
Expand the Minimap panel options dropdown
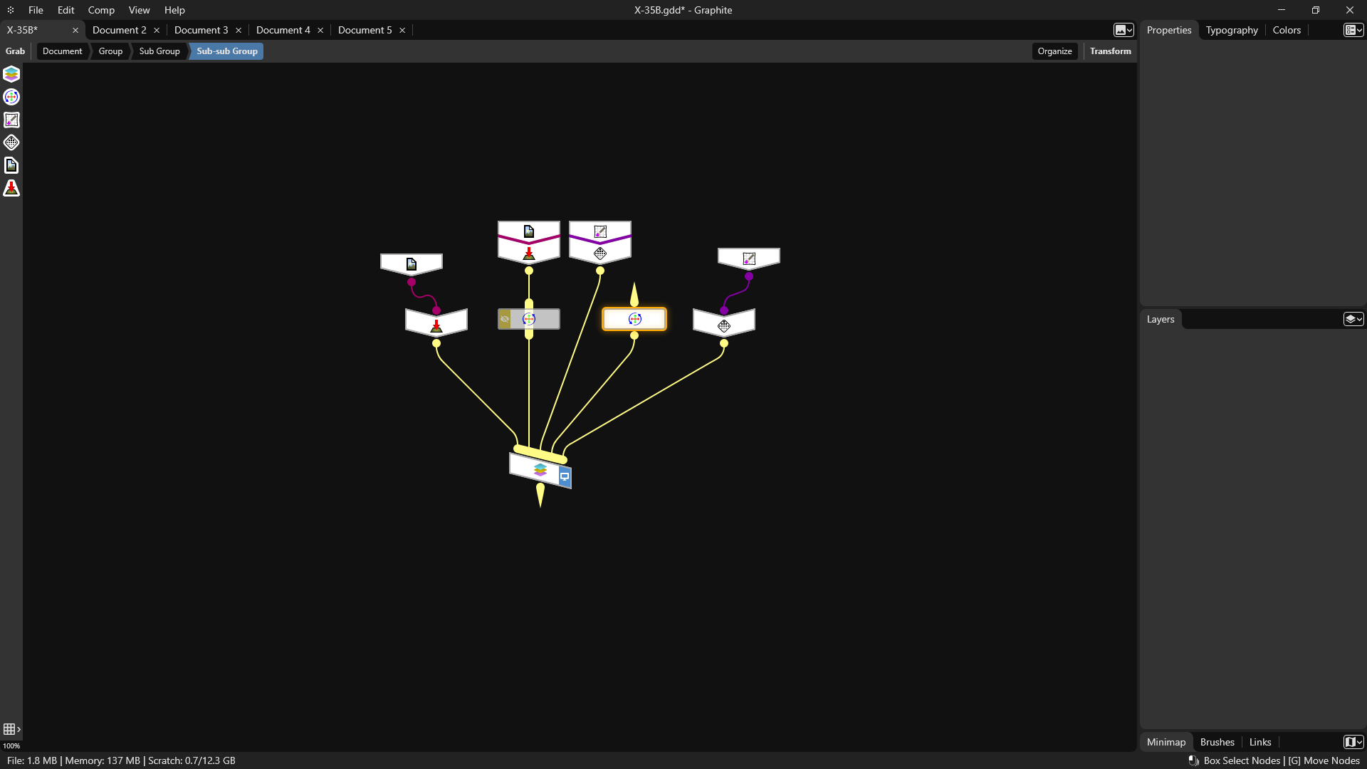coord(1353,742)
